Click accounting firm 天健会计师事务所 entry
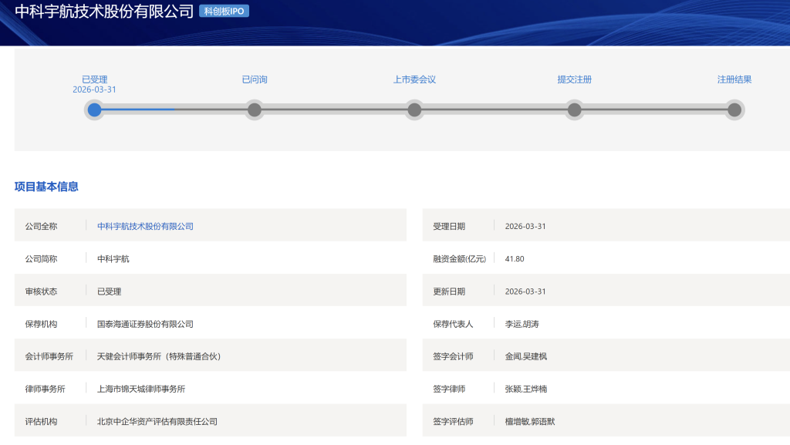790x445 pixels. [x=159, y=356]
